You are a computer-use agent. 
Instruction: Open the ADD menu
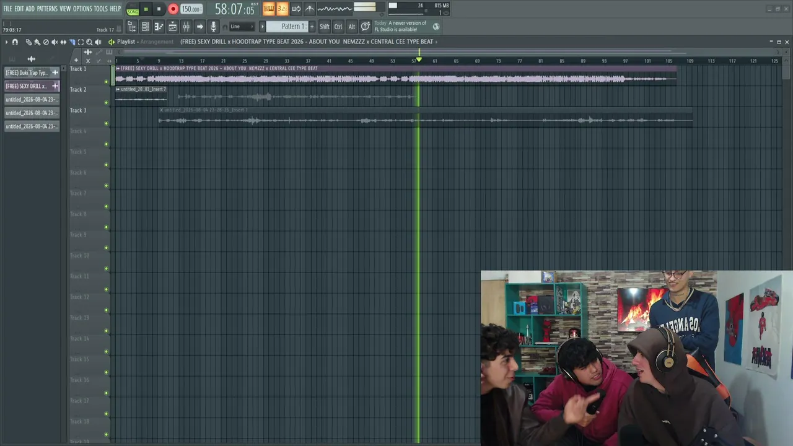click(x=30, y=9)
